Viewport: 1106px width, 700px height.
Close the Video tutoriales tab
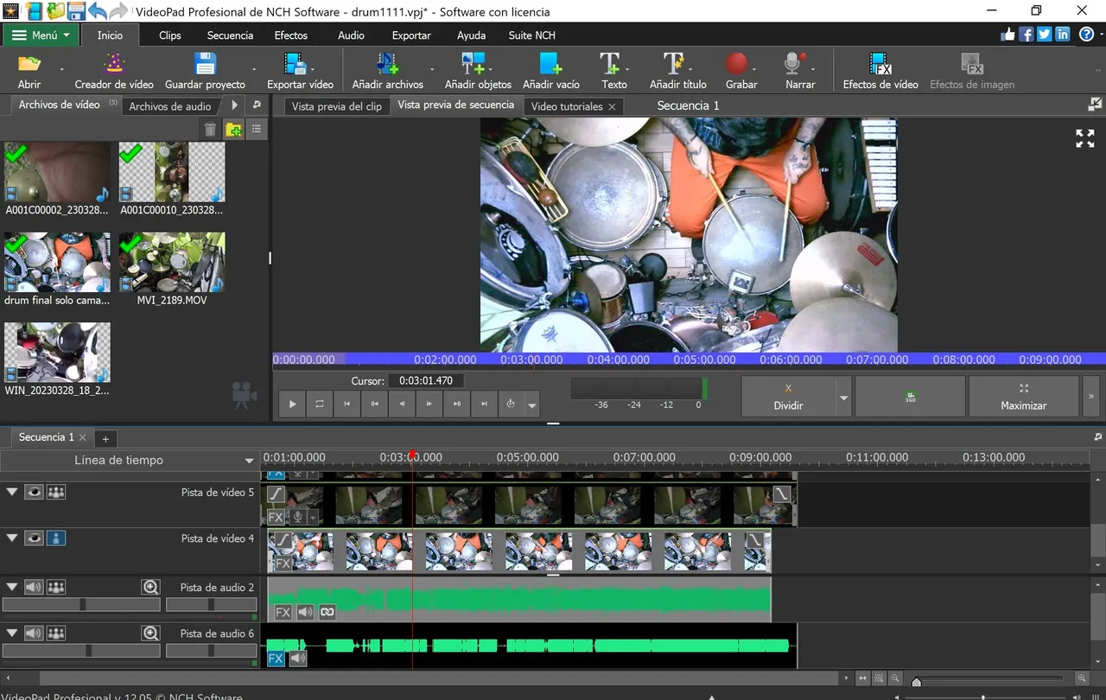click(x=612, y=106)
